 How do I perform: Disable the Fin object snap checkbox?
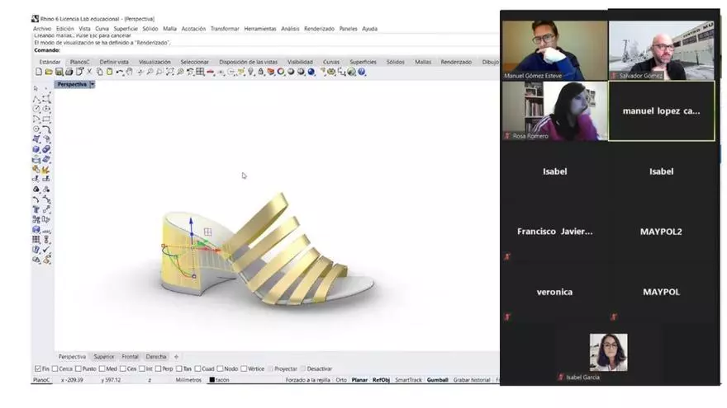(37, 368)
